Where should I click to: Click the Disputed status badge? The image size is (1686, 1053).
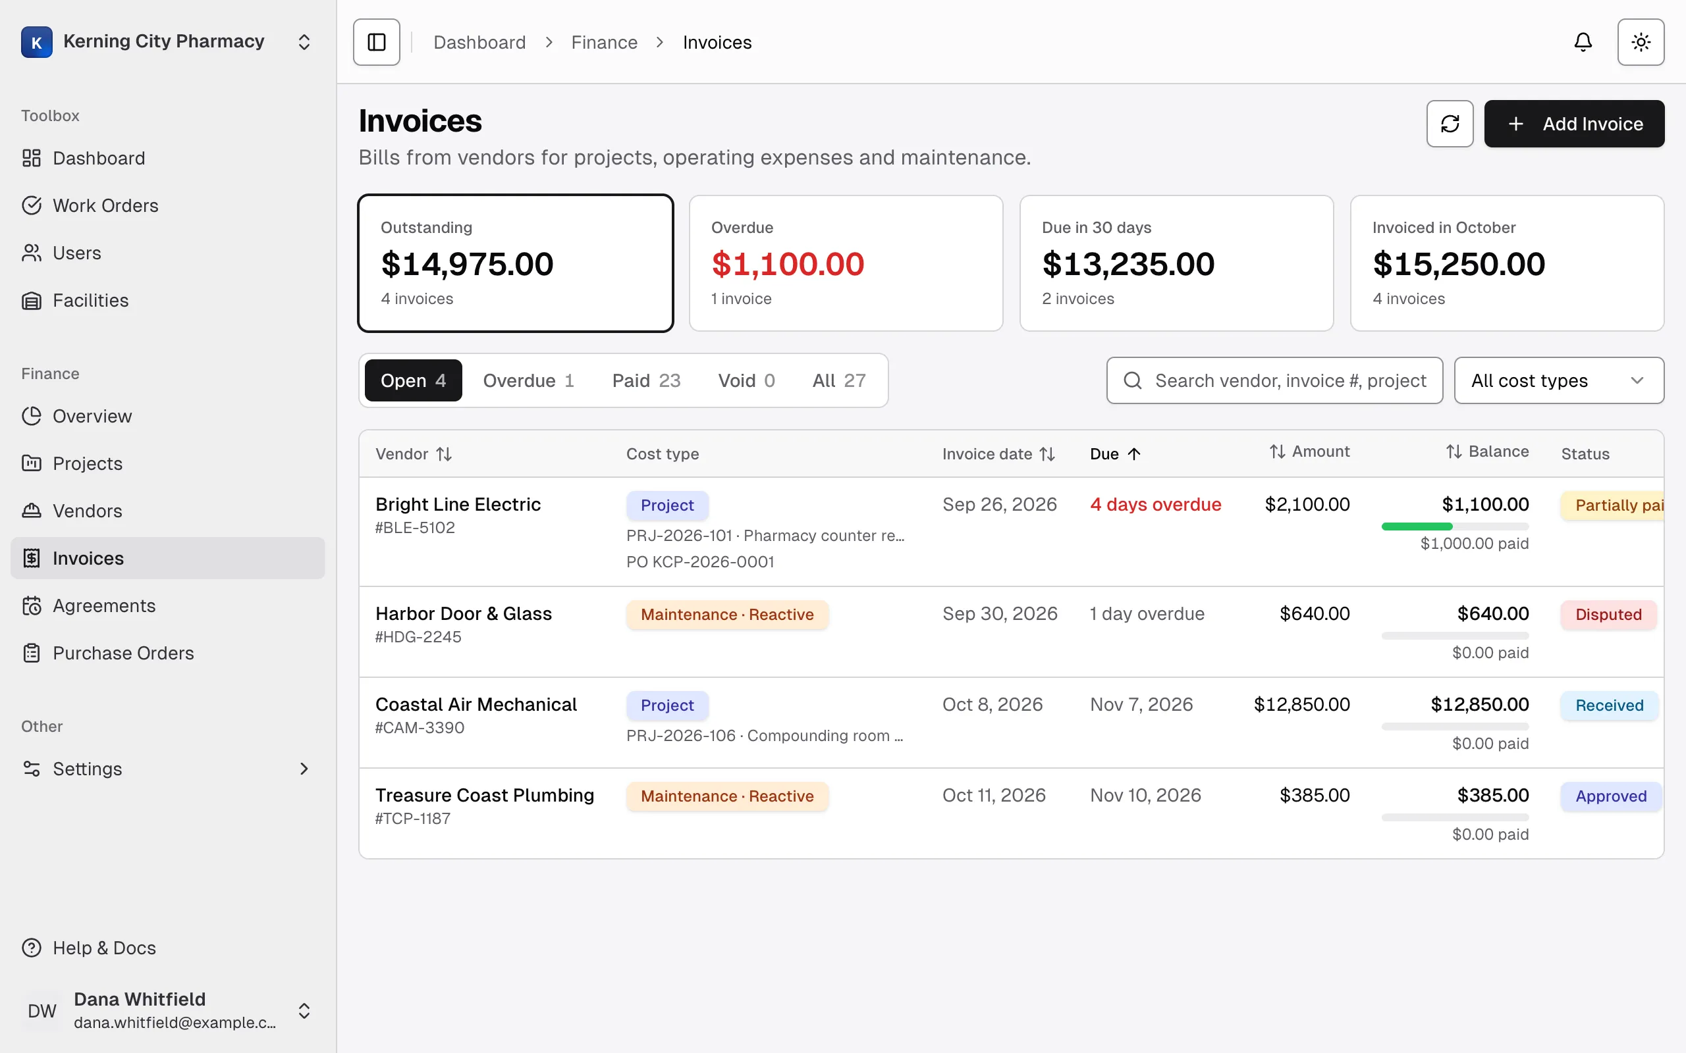[1608, 614]
